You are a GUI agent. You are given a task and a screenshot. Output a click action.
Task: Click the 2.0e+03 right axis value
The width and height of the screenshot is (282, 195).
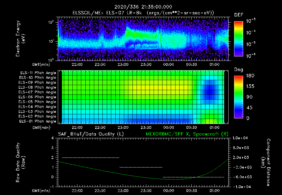pyautogui.click(x=241, y=158)
